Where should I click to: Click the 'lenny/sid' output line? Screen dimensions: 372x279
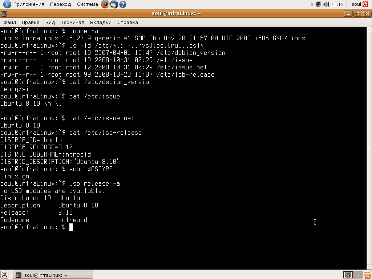(x=16, y=89)
